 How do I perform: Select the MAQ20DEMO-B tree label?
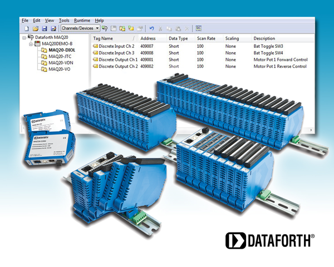pos(57,44)
